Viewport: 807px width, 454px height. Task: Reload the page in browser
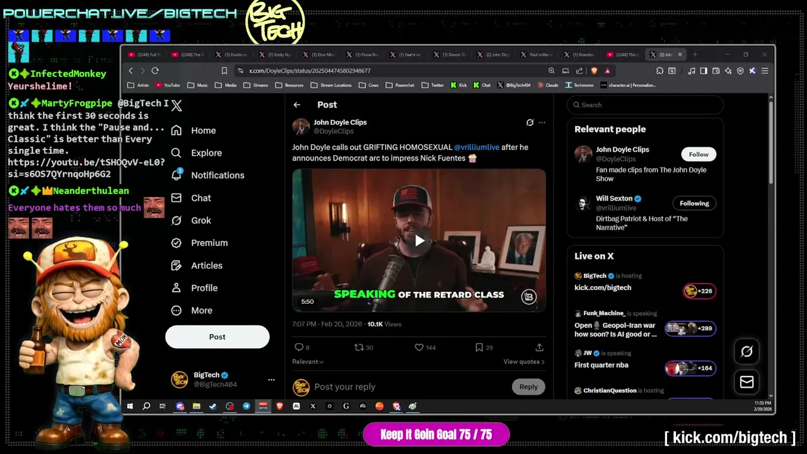[155, 71]
